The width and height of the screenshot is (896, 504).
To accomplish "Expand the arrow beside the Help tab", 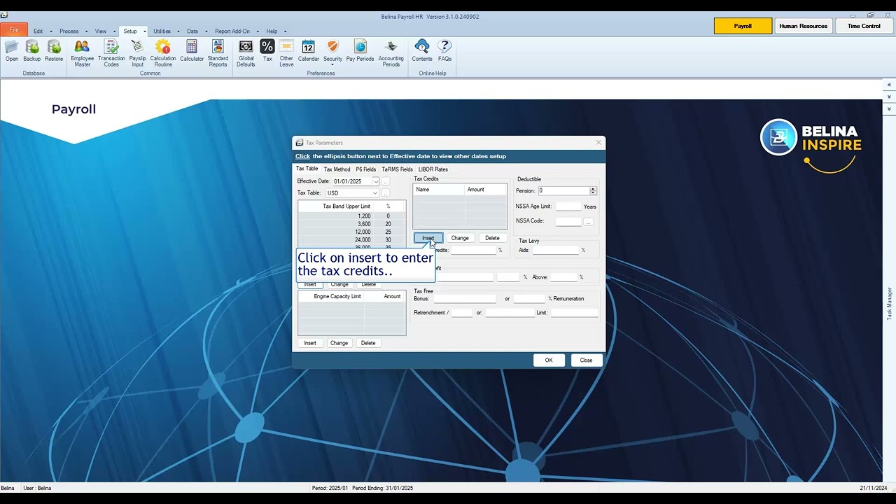I will (286, 31).
